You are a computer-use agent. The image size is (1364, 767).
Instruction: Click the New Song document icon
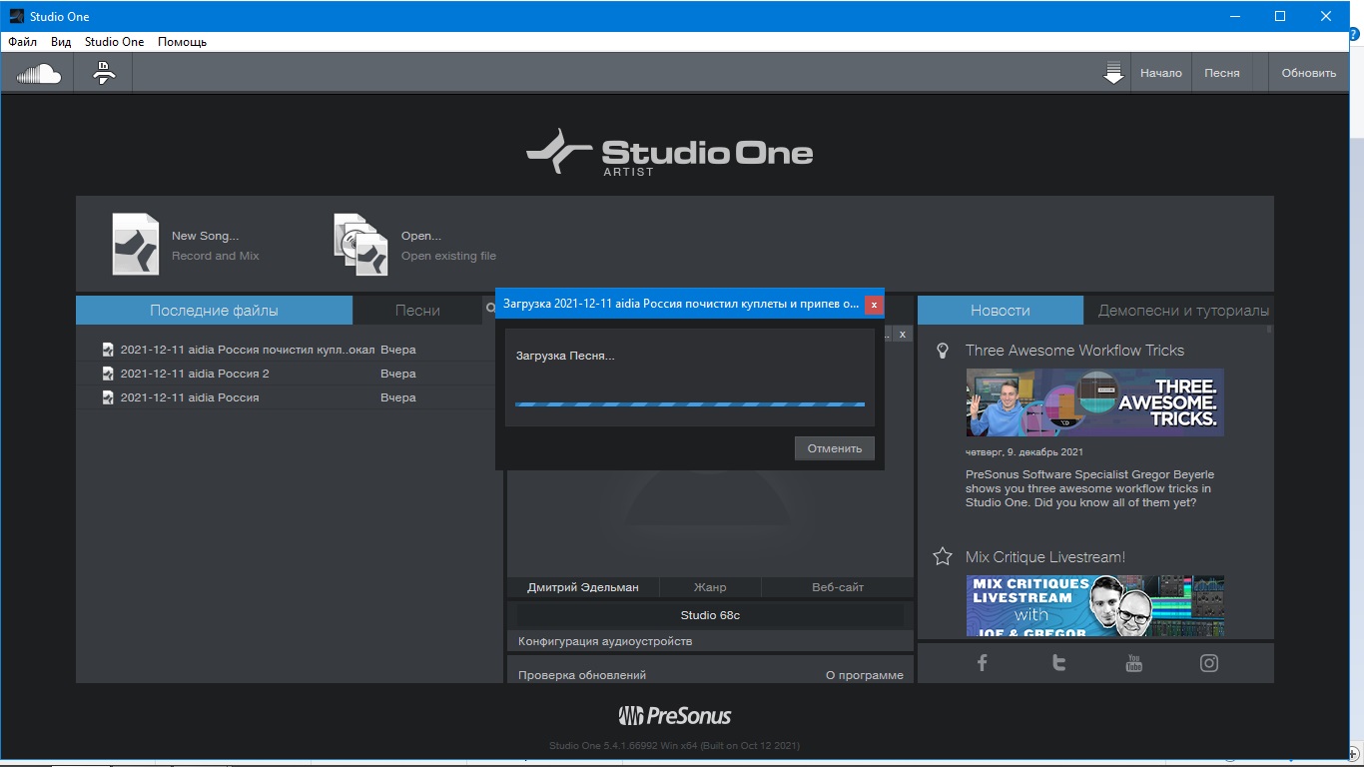135,244
